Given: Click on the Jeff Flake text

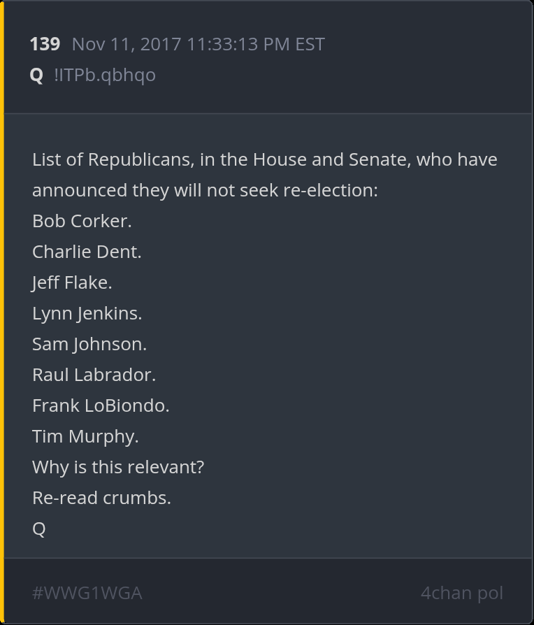Looking at the screenshot, I should pos(72,282).
